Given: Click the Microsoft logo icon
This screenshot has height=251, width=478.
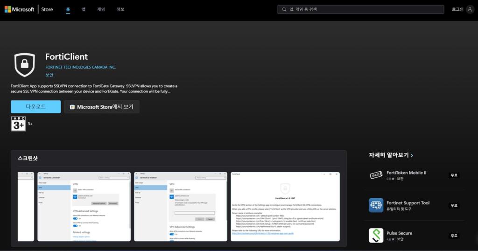Looking at the screenshot, I should [x=8, y=9].
